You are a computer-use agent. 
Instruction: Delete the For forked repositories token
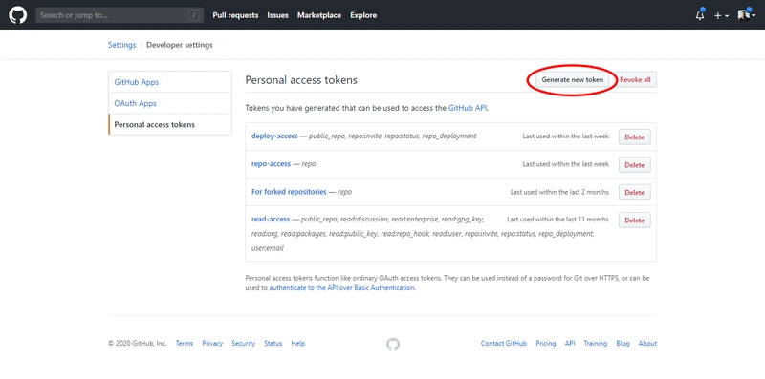(x=635, y=193)
